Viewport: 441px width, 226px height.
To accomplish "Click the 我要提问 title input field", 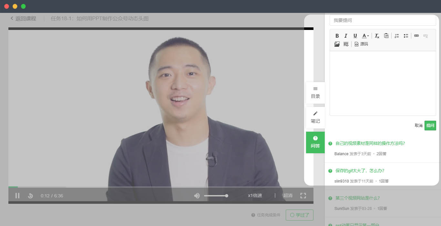I will (383, 20).
